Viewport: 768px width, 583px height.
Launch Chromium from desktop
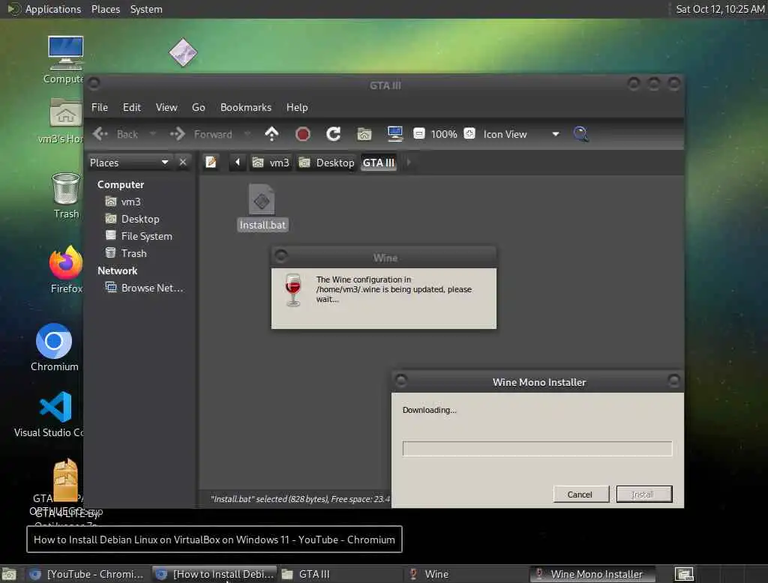(x=54, y=341)
